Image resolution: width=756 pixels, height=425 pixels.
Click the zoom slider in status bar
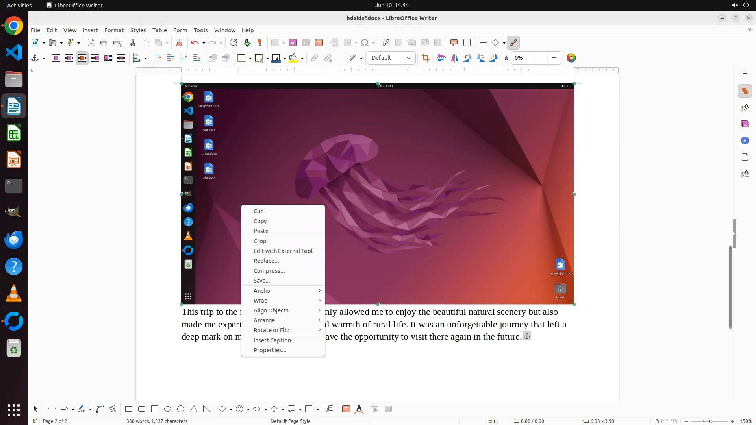[710, 421]
